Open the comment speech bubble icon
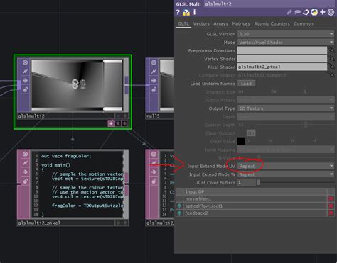The image size is (337, 263). 297,12
